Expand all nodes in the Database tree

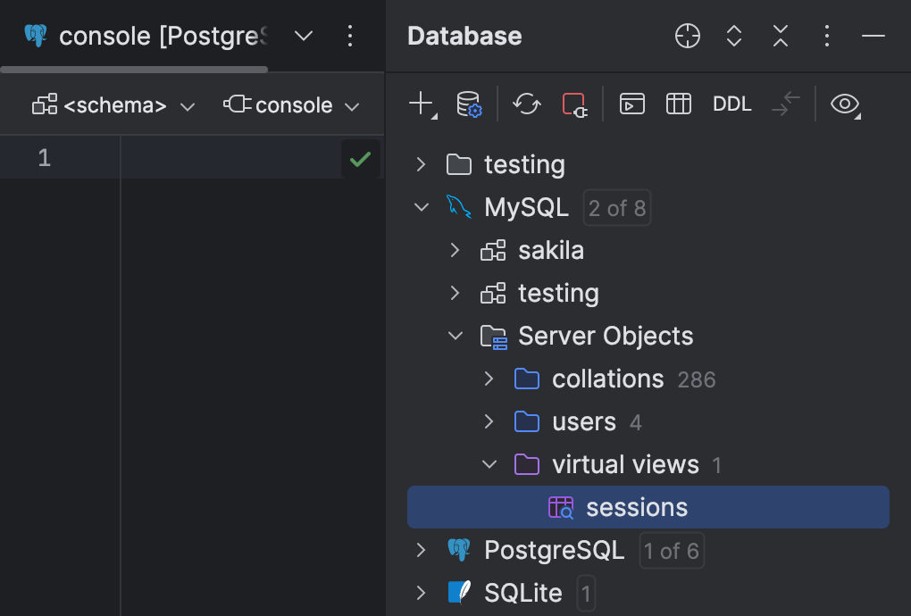[733, 36]
